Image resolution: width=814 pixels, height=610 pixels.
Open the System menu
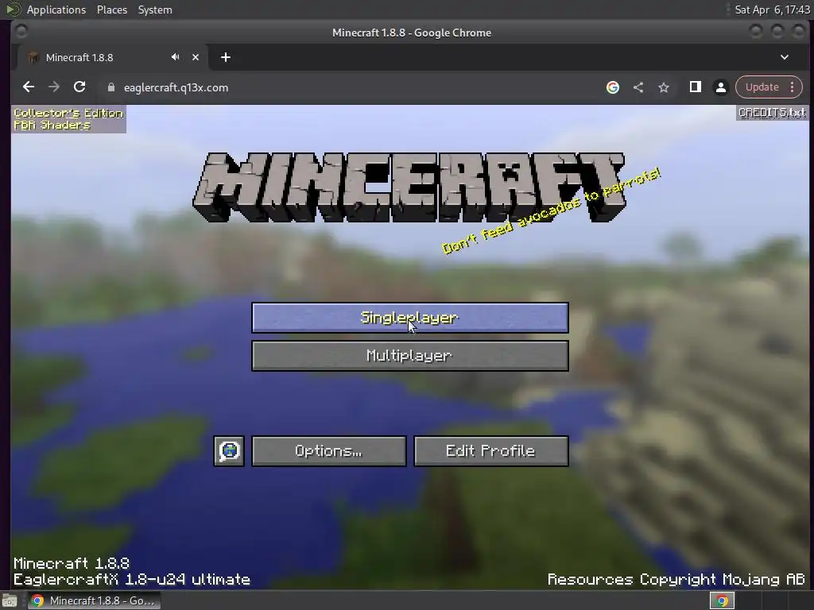tap(155, 10)
